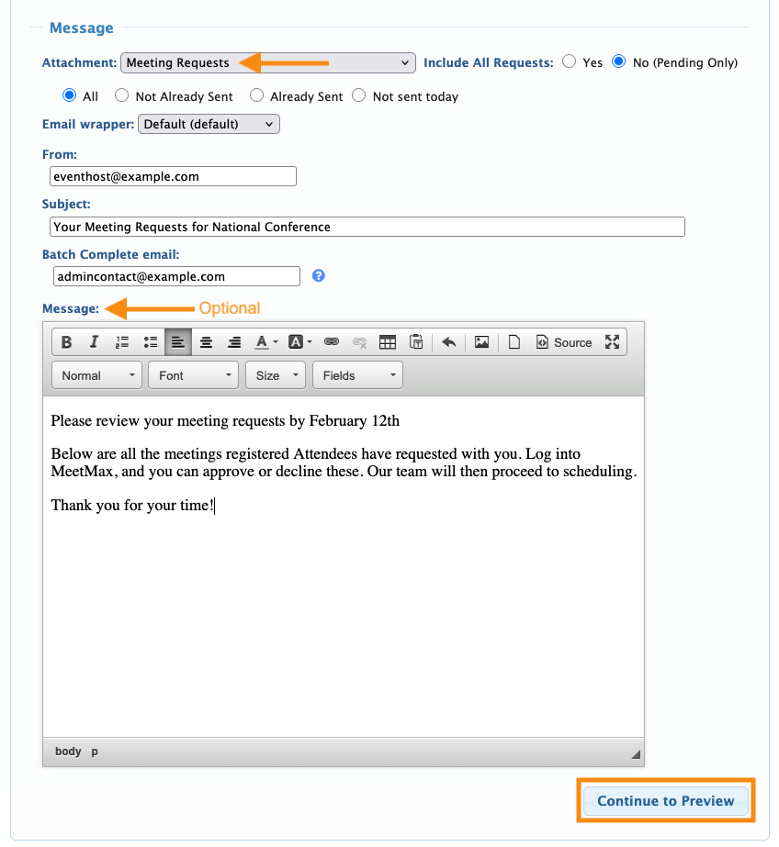Align text left
Image resolution: width=779 pixels, height=847 pixels.
click(x=178, y=342)
